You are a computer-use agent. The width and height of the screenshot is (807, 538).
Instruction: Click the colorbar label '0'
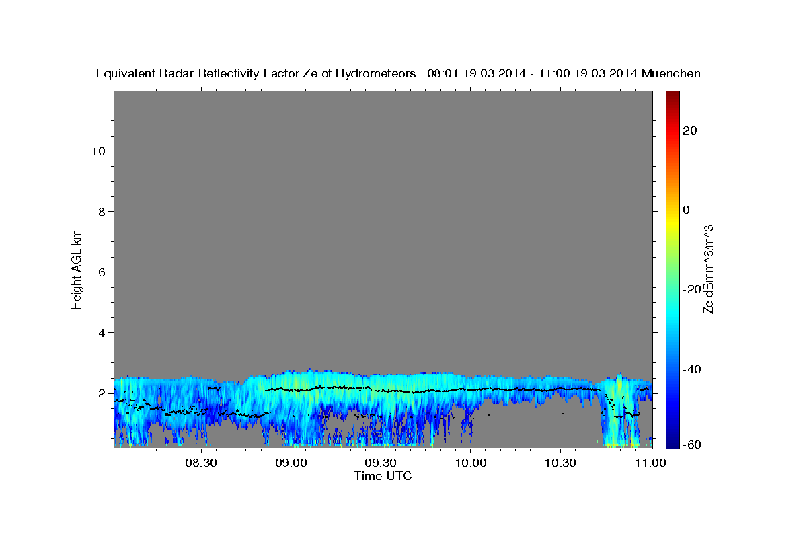pos(687,210)
